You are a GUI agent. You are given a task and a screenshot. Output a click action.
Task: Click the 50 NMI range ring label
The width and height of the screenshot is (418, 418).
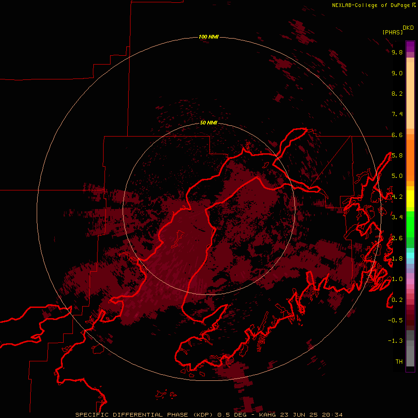[x=209, y=123]
